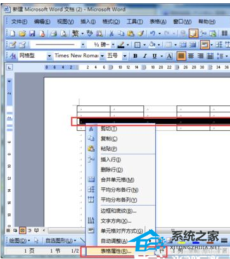Click the Split Cells toolbar icon
The height and width of the screenshot is (259, 230).
point(193,45)
